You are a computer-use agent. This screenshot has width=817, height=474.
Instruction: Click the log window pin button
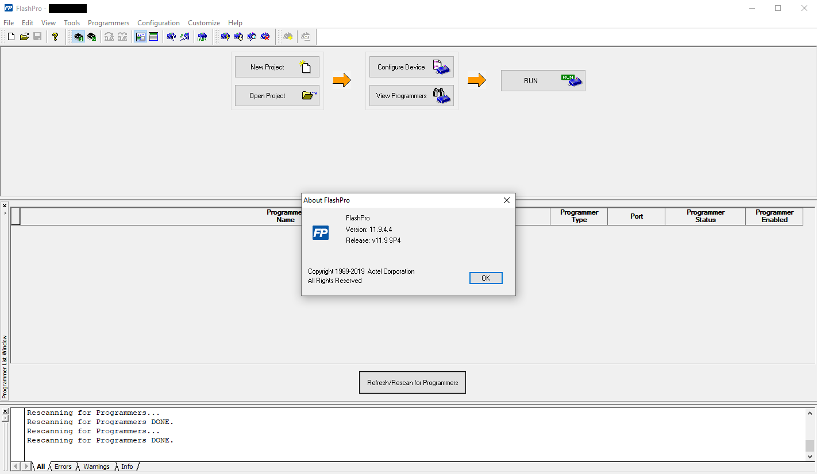click(x=5, y=418)
